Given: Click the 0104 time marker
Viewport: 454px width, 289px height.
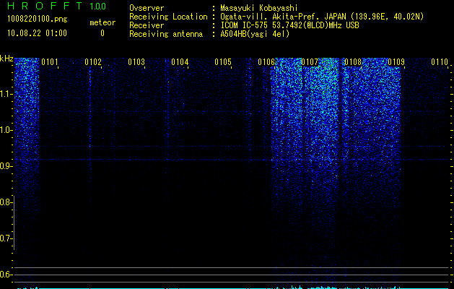Looking at the screenshot, I should tap(180, 62).
